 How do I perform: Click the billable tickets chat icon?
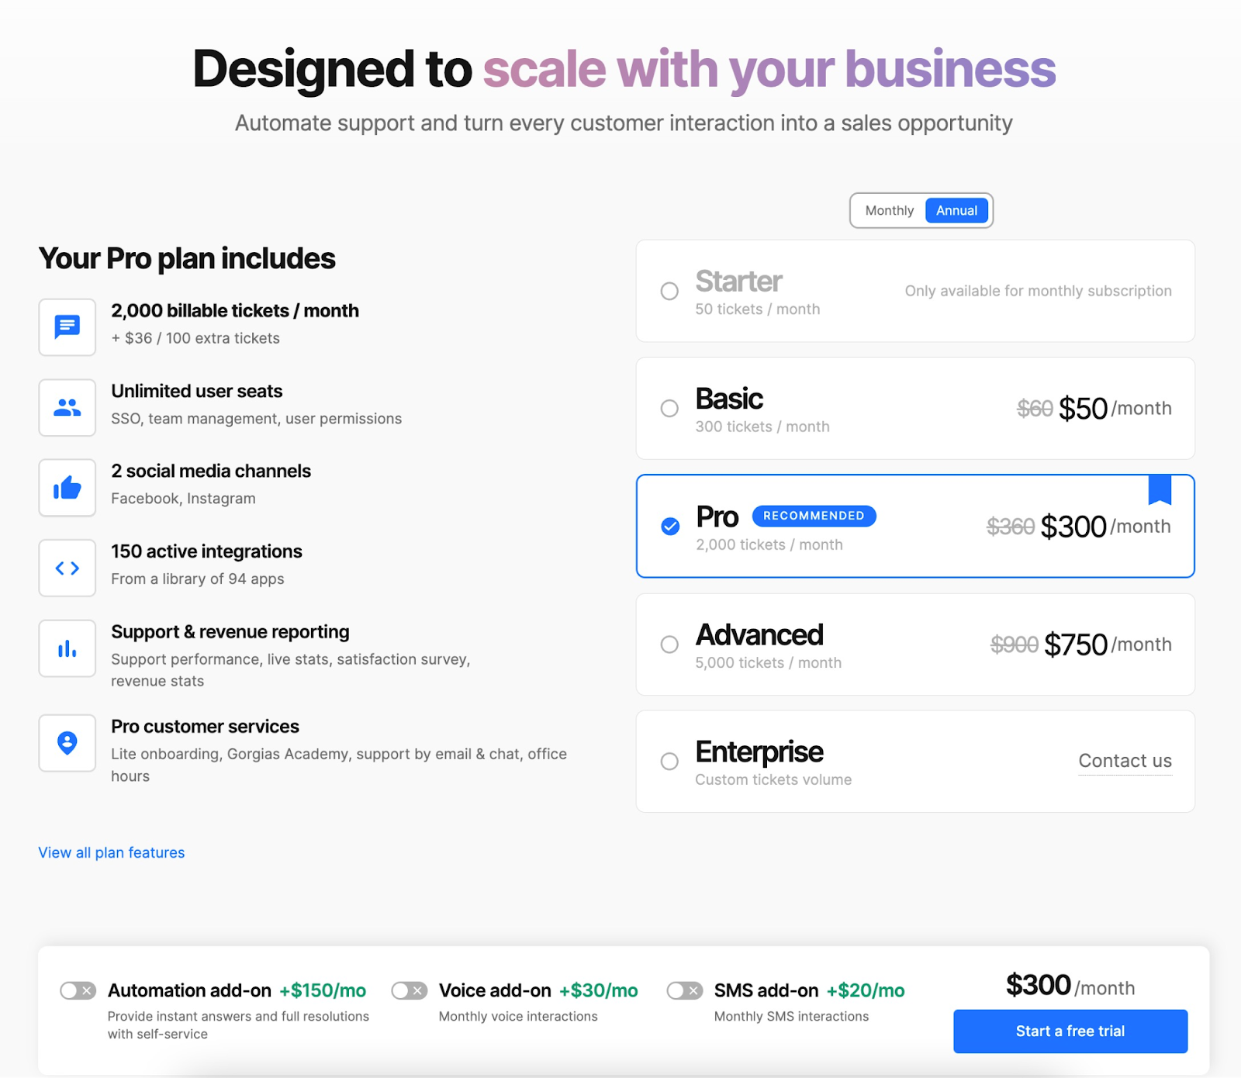point(67,327)
